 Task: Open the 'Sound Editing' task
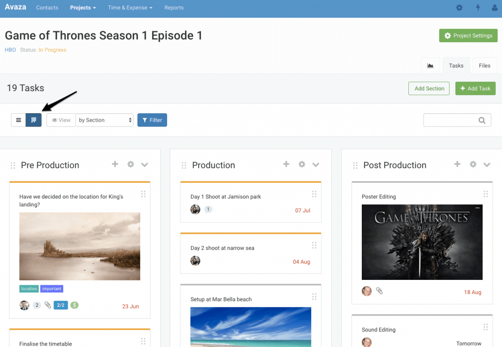tap(378, 330)
